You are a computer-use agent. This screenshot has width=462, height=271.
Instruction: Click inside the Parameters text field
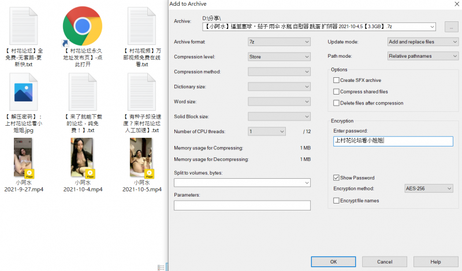coord(242,205)
